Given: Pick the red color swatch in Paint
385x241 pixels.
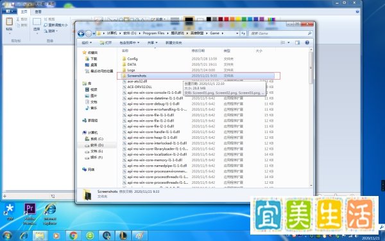Looking at the screenshot, I should [x=227, y=19].
